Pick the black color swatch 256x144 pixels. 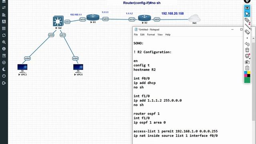(x=249, y=76)
